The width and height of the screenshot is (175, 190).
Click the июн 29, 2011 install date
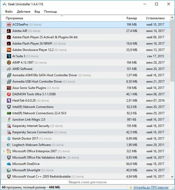coord(155,145)
